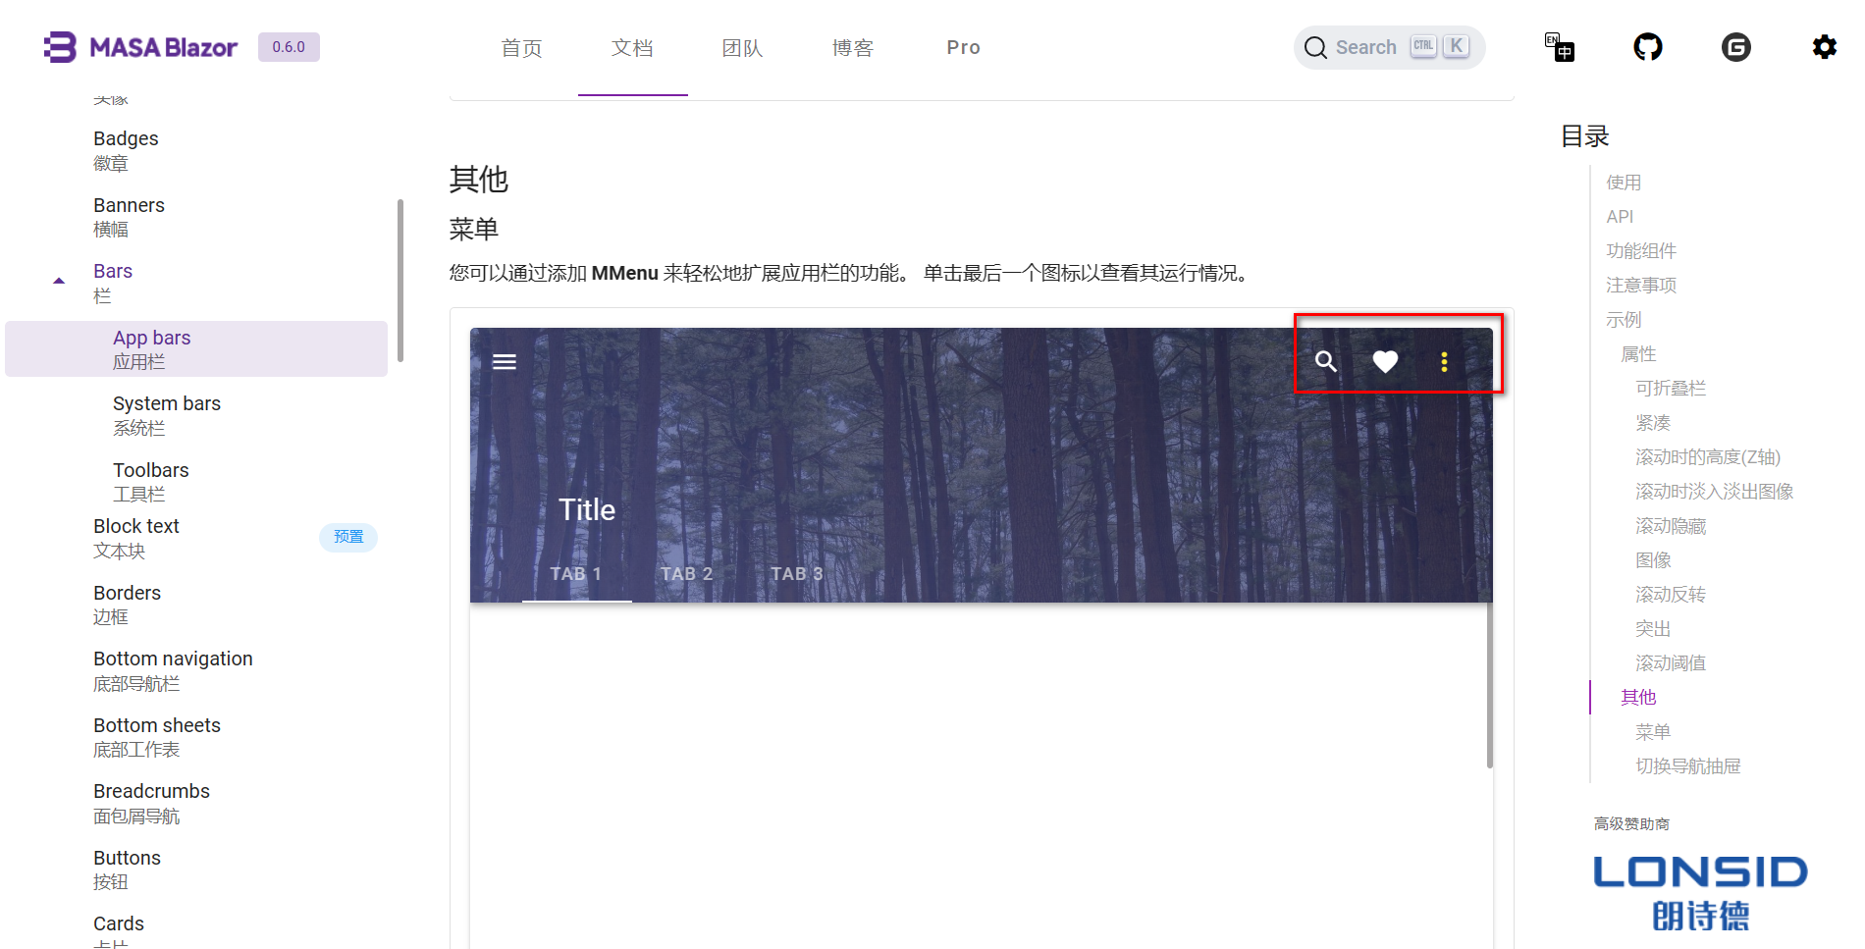The height and width of the screenshot is (949, 1865).
Task: Expand the Buttons sidebar entry
Action: [x=127, y=868]
